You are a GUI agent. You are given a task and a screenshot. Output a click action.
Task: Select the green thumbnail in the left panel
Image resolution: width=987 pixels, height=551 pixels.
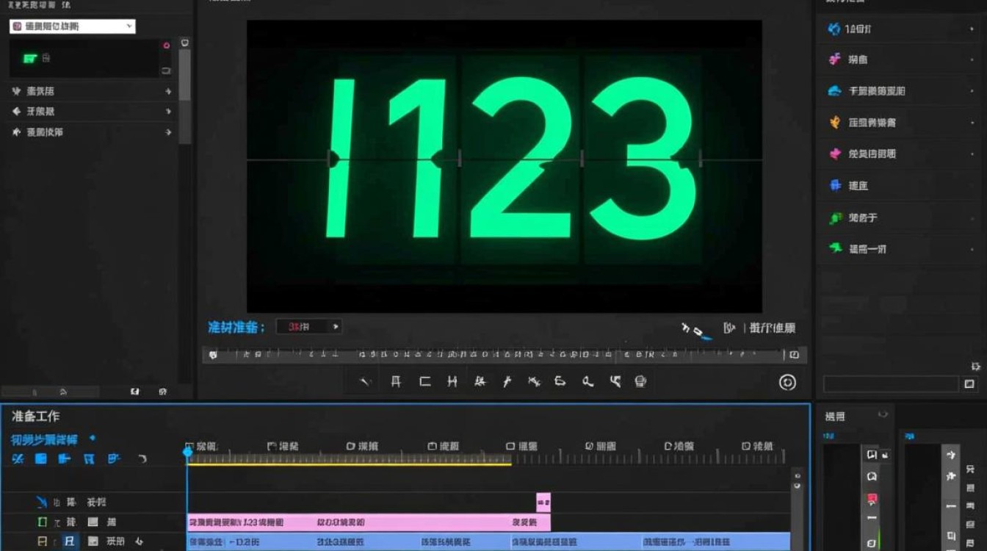pos(30,58)
